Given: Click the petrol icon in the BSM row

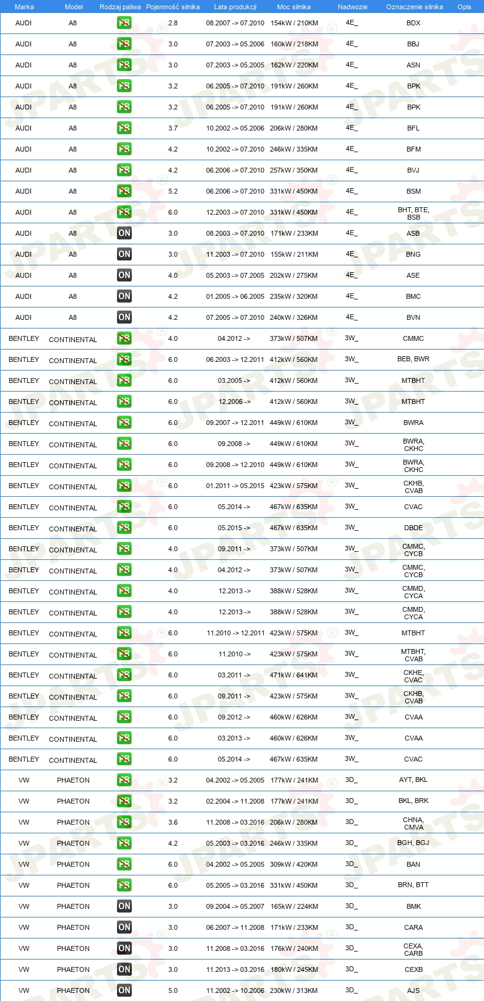Looking at the screenshot, I should pos(124,191).
